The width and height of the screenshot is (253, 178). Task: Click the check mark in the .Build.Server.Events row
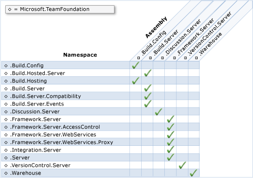[147, 104]
